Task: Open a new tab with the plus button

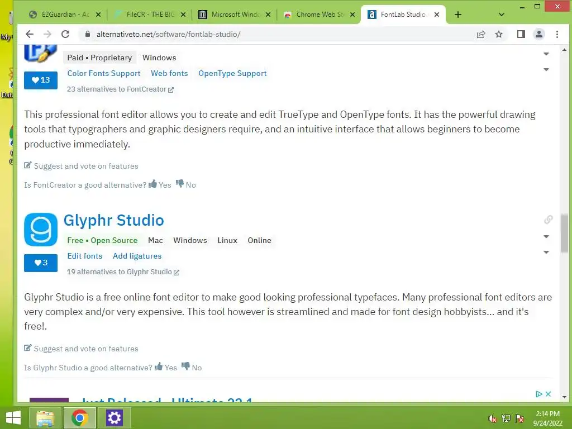Action: pos(458,15)
